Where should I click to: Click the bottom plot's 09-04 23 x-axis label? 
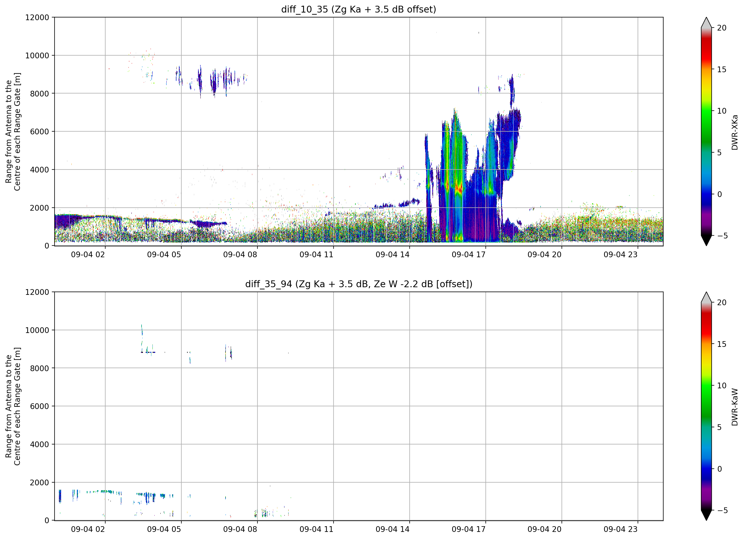621,529
